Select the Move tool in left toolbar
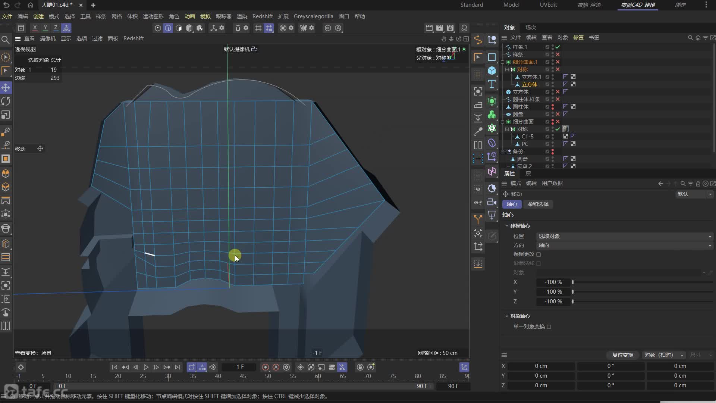The height and width of the screenshot is (403, 716). (x=6, y=88)
